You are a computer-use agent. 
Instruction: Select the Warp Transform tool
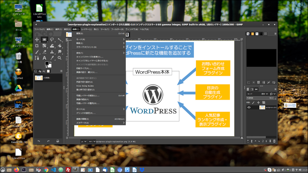52,46
